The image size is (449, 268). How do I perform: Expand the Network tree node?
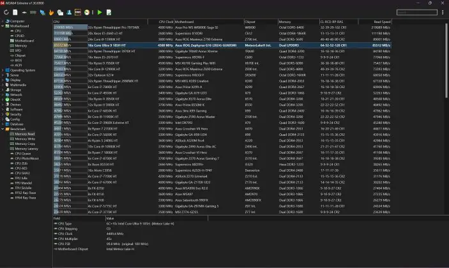[3, 94]
